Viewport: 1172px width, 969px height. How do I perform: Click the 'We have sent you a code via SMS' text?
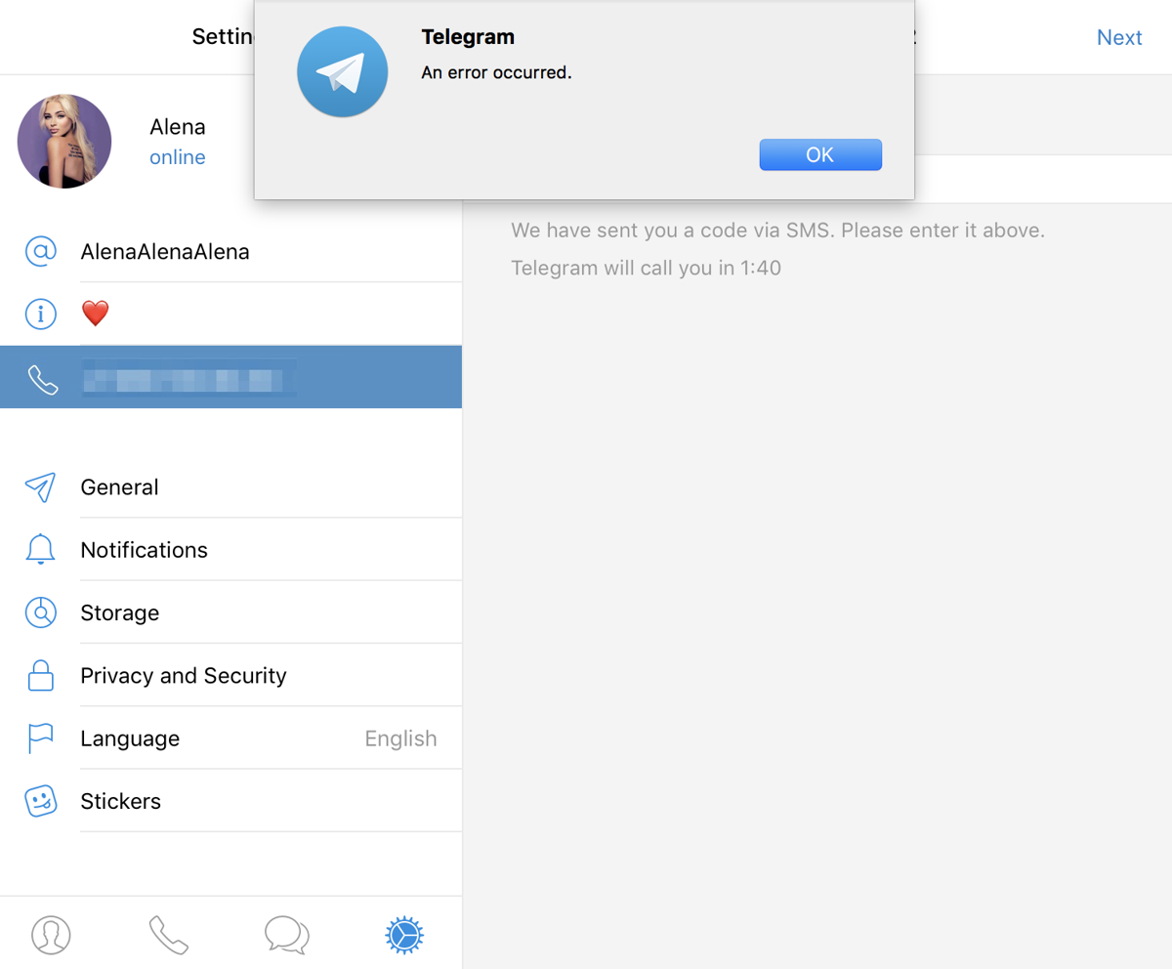point(778,231)
